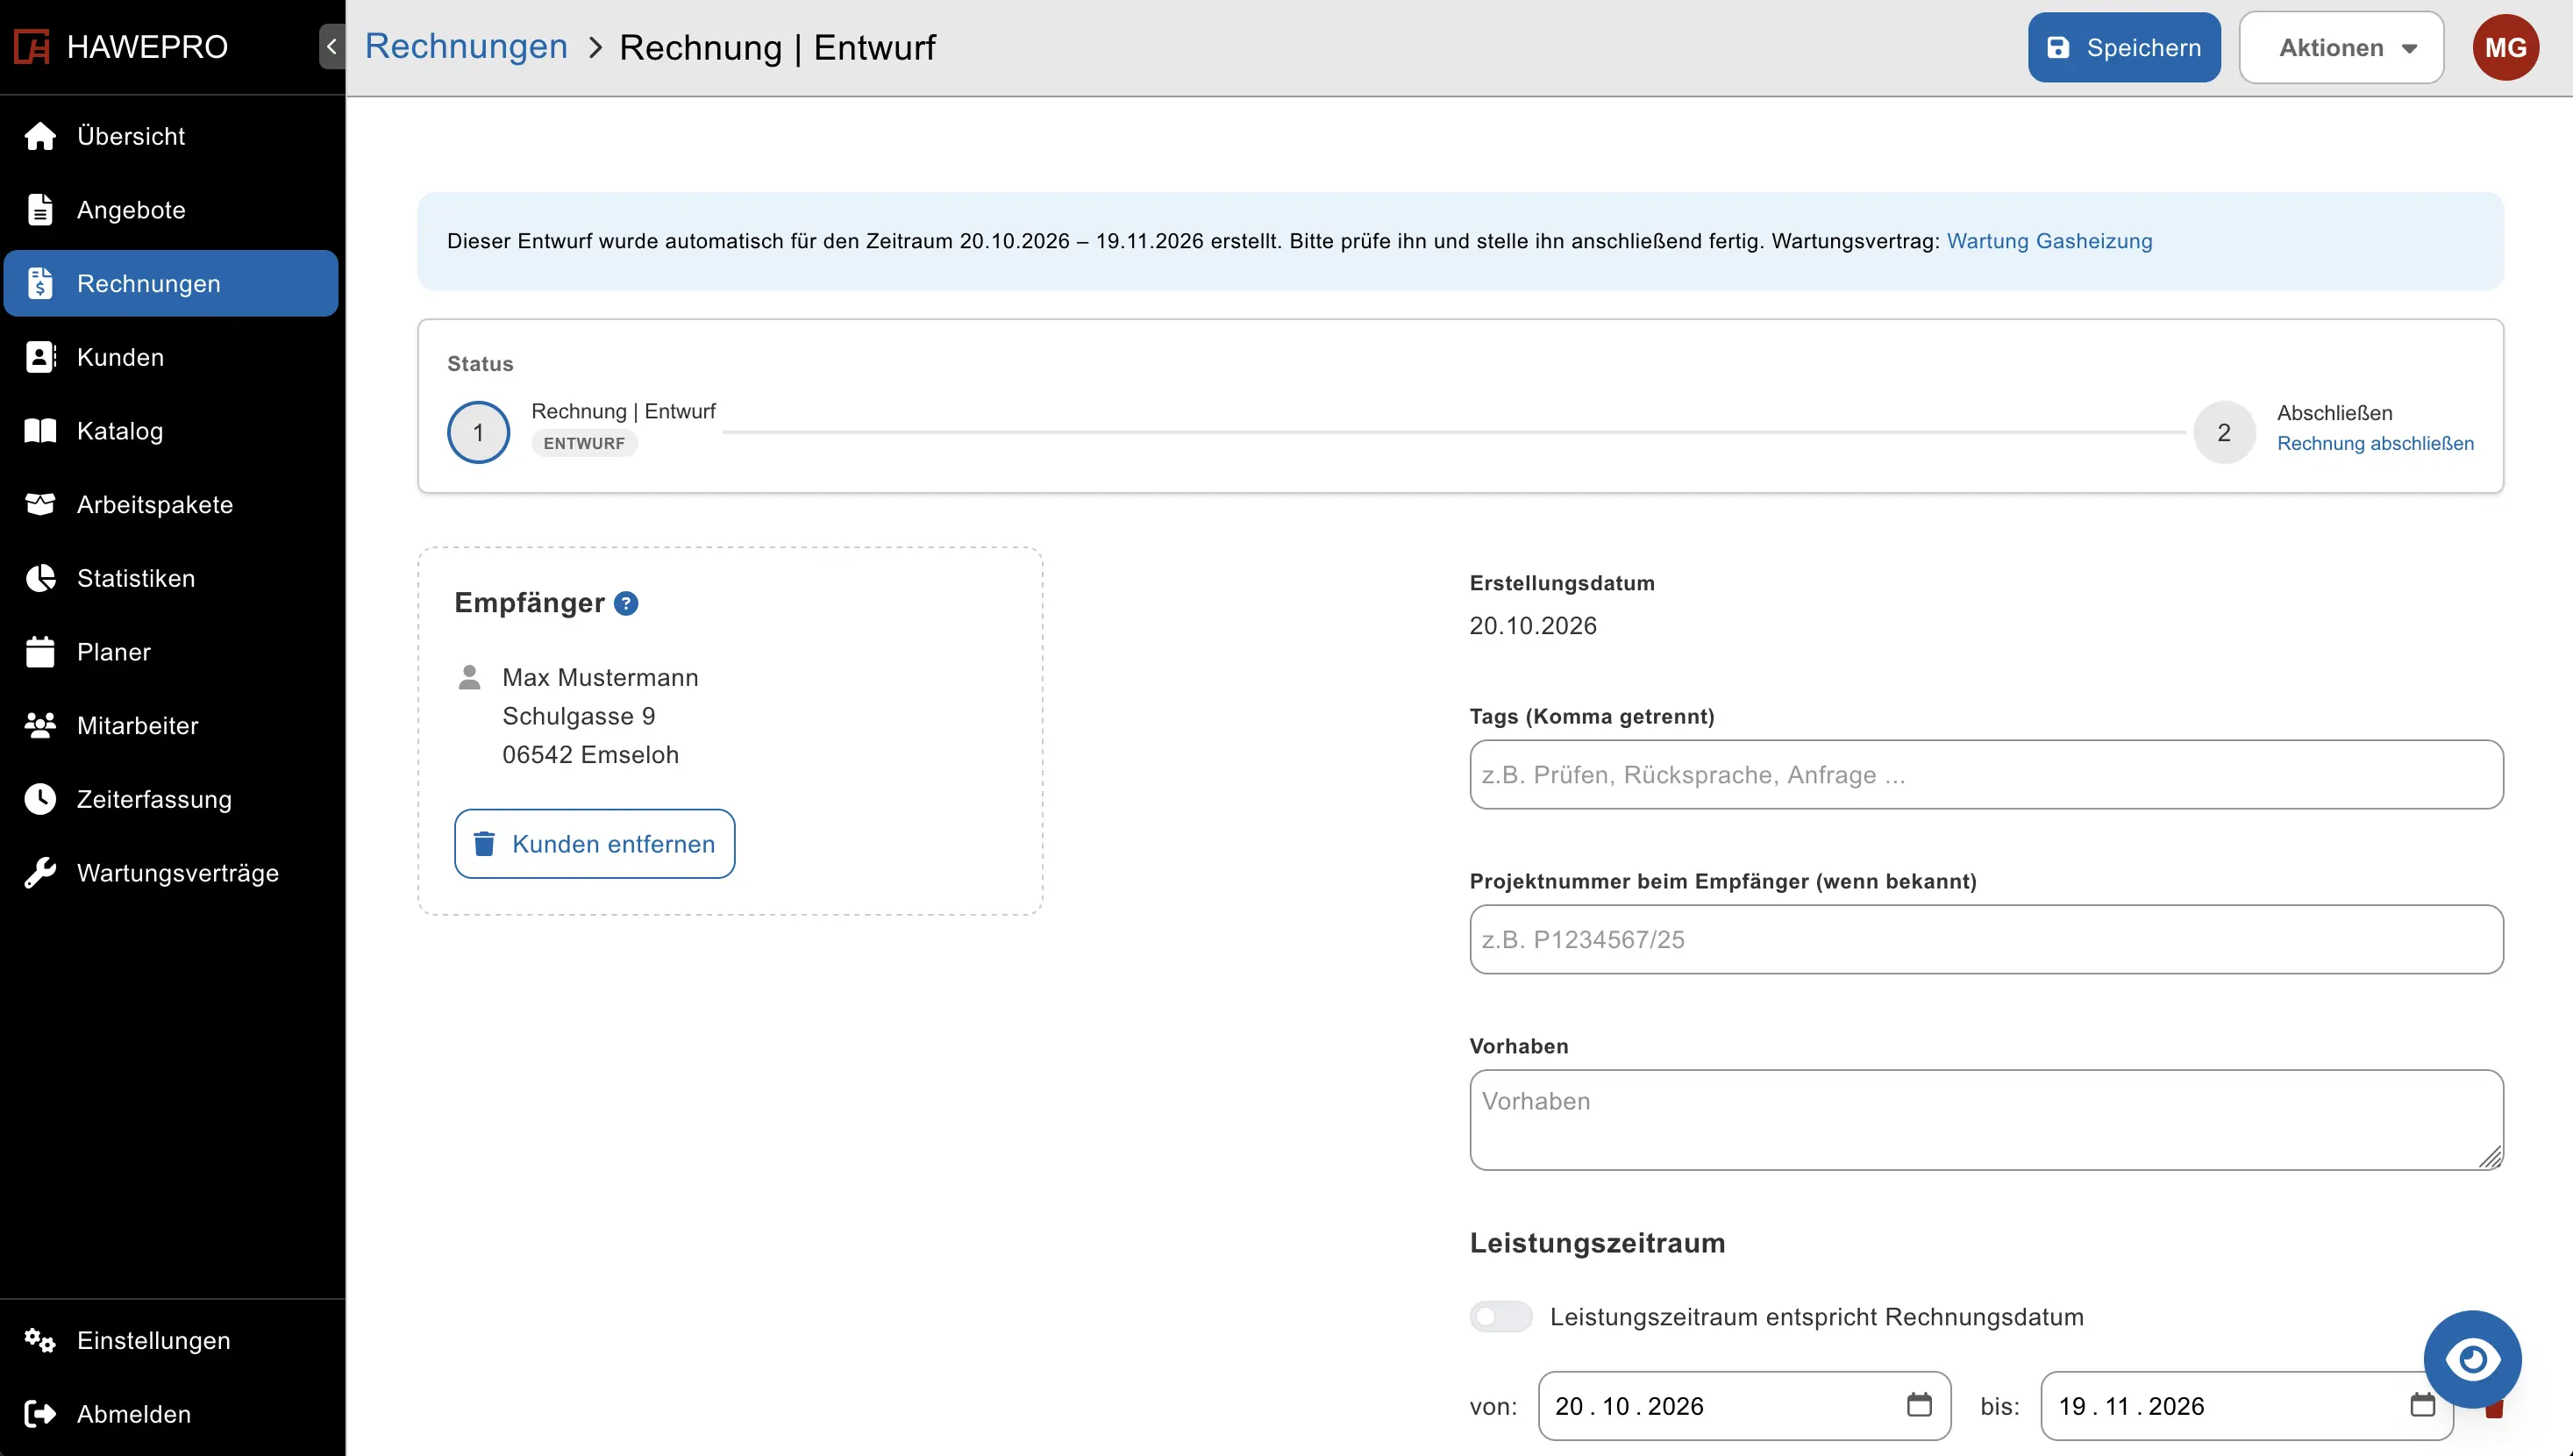
Task: Open Katalog via book icon
Action: click(40, 431)
